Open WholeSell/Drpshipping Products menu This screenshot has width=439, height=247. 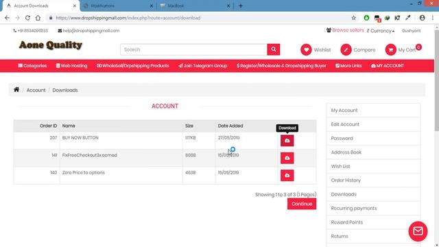(x=132, y=66)
